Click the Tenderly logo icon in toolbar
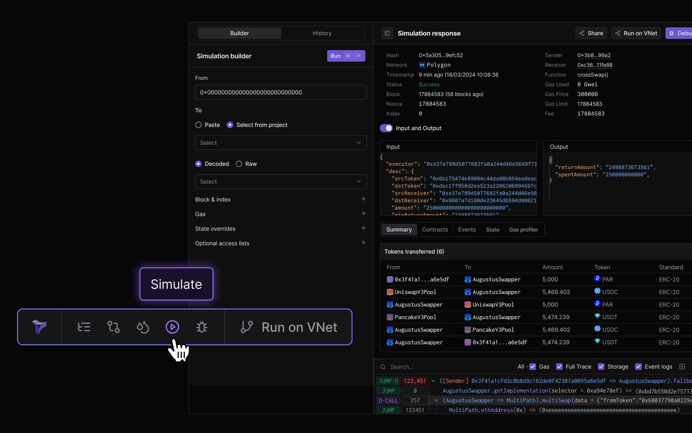This screenshot has width=692, height=433. tap(39, 327)
